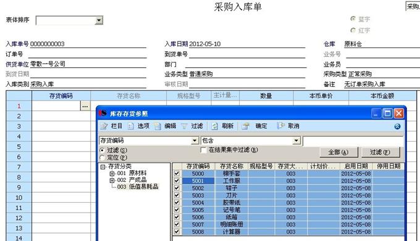Click the 入库类别 field 采购入库
420x241 pixels.
88,84
